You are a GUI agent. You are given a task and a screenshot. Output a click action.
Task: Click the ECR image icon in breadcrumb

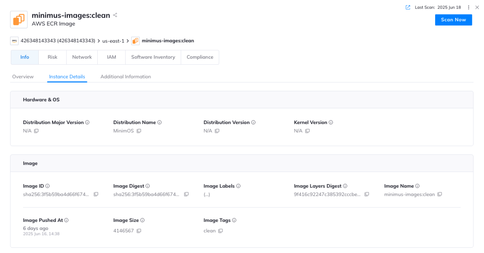[135, 41]
